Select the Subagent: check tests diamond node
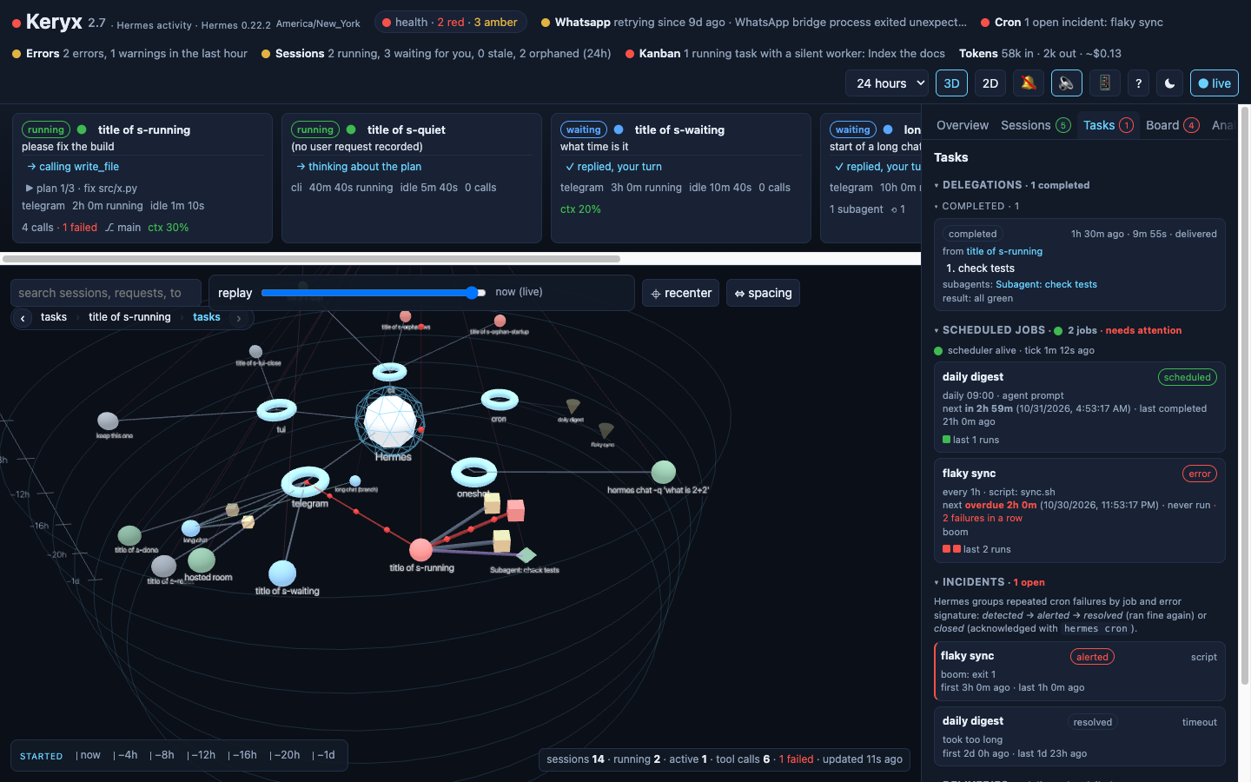Screen dimensions: 1251x782 tap(526, 554)
